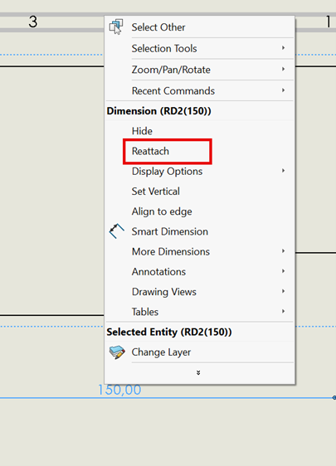Image resolution: width=336 pixels, height=466 pixels.
Task: Open the Annotations submenu
Action: 199,272
